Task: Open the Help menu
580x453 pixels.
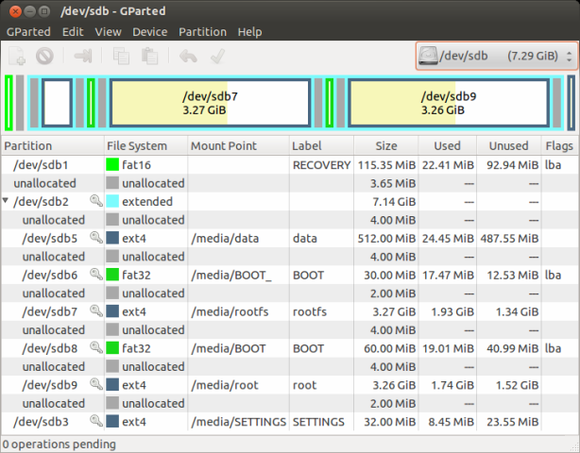Action: point(249,32)
